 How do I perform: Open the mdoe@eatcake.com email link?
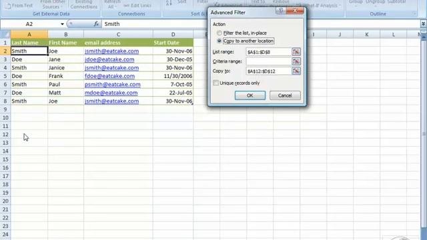[111, 93]
